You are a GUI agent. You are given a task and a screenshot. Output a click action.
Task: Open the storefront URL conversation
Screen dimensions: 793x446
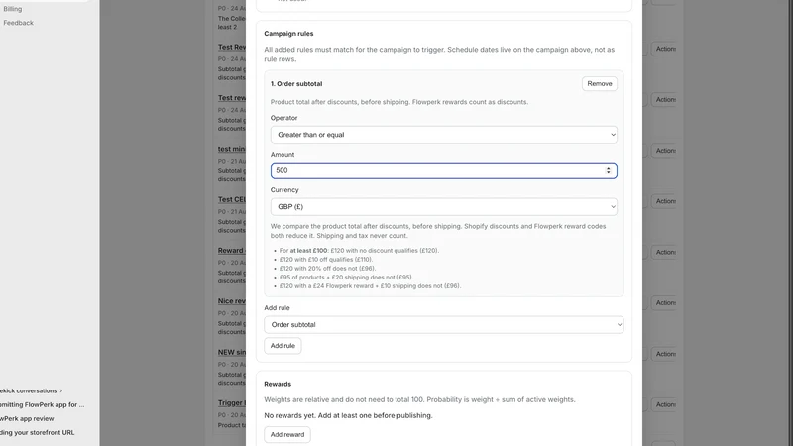37,433
